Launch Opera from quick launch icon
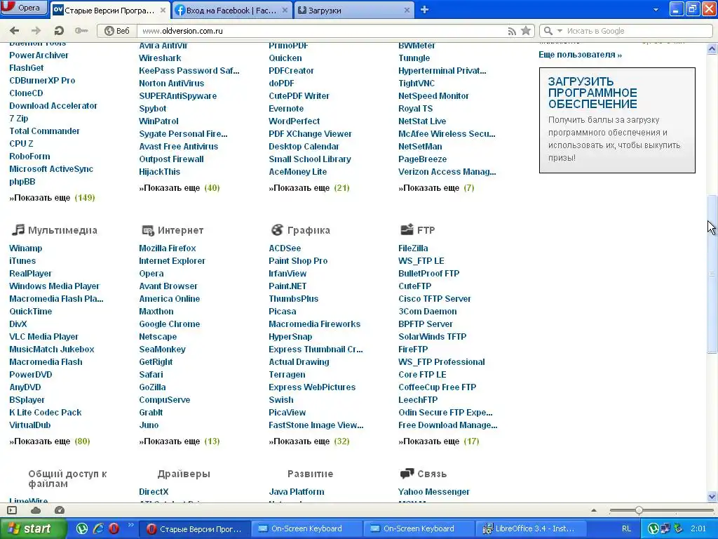Screen dimensions: 718x539 pos(114,529)
